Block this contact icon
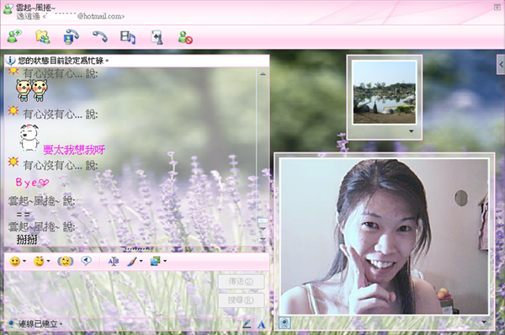The width and height of the screenshot is (505, 335). (185, 37)
